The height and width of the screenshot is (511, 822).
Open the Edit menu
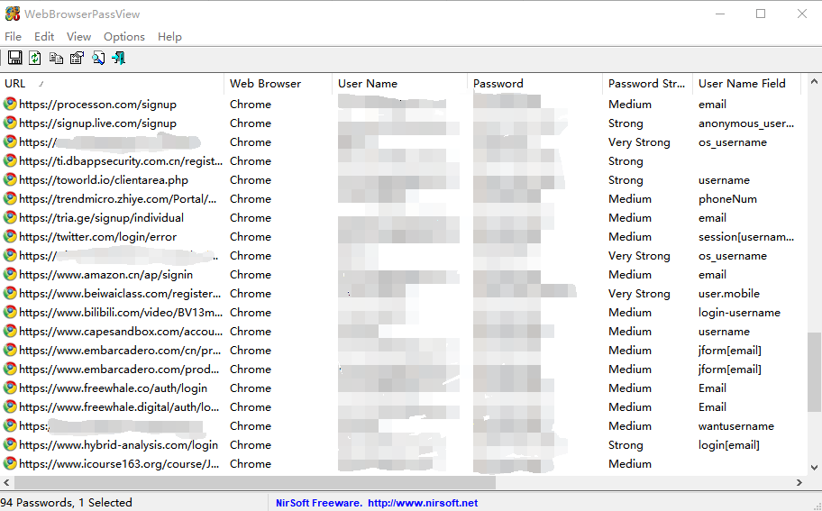pos(44,37)
